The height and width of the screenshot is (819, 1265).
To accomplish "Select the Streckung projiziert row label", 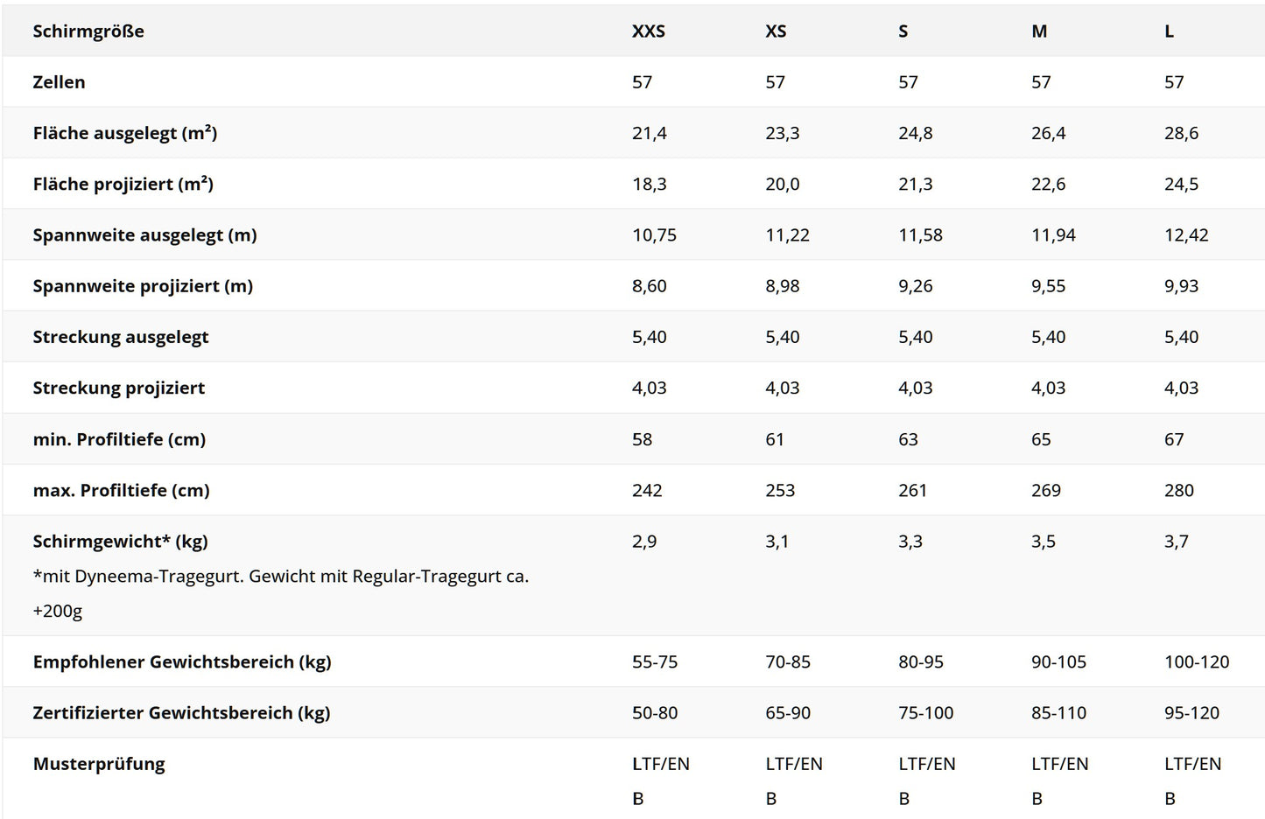I will click(119, 388).
